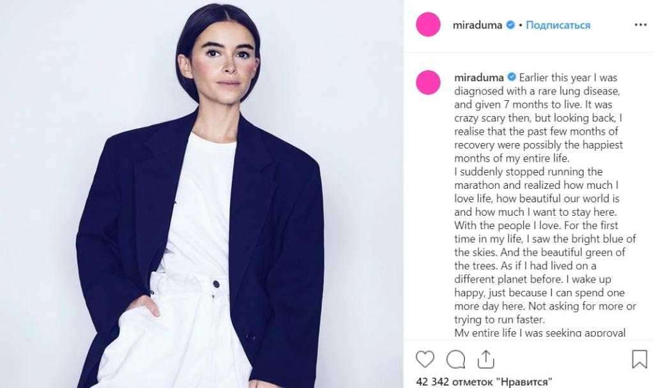Open comments via the speech bubble icon
Image resolution: width=654 pixels, height=388 pixels.
(455, 359)
